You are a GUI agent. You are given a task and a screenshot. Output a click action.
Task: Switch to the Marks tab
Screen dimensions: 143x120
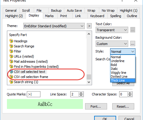tap(49, 16)
